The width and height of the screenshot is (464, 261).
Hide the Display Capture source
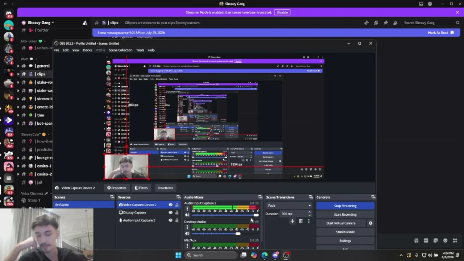click(x=170, y=213)
